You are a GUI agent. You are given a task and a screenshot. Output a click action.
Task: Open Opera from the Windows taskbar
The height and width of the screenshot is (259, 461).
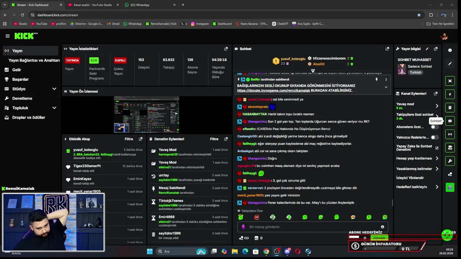(297, 251)
